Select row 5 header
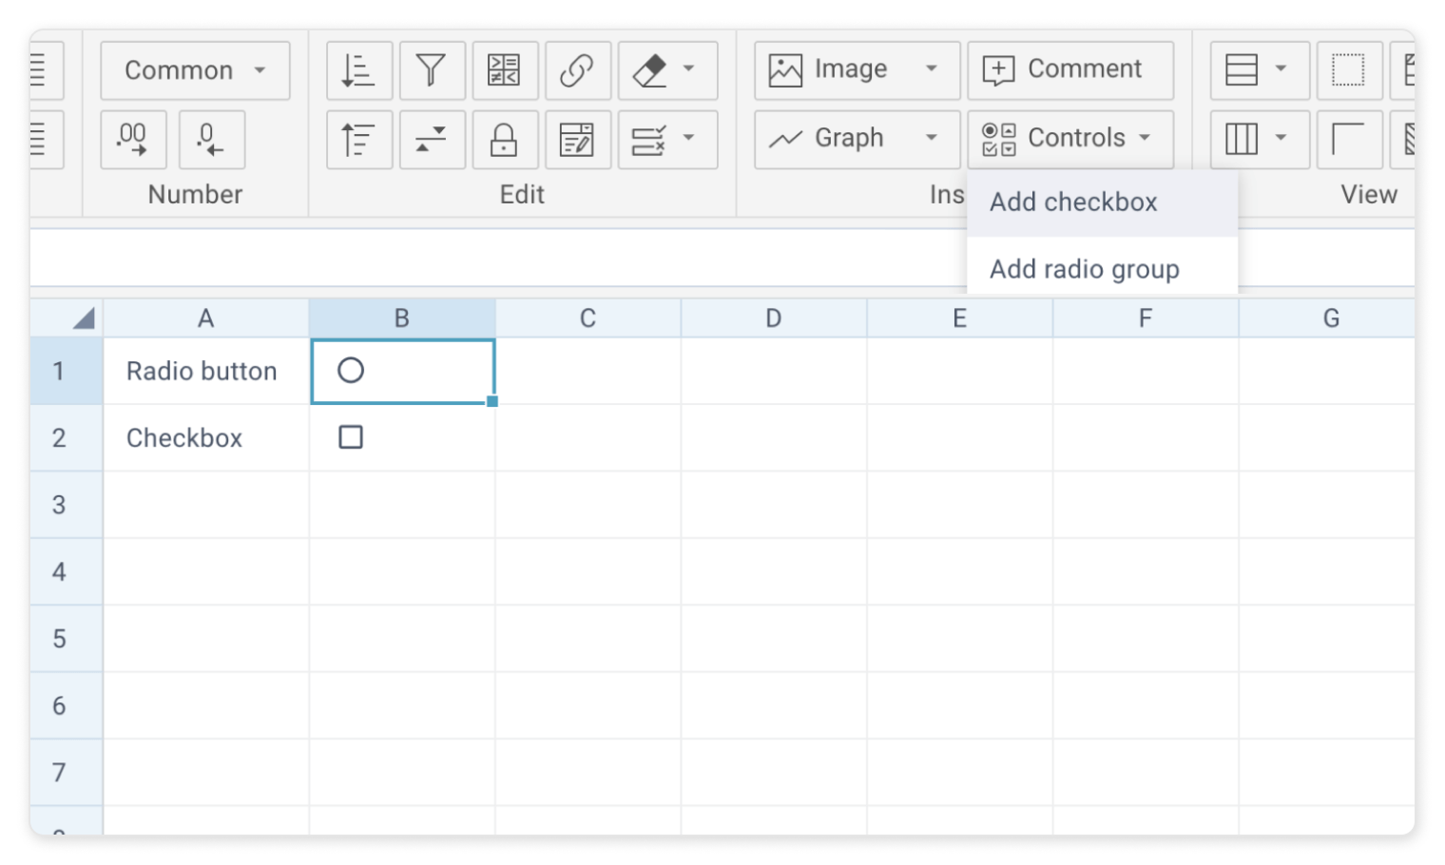This screenshot has height=865, width=1445. 67,639
